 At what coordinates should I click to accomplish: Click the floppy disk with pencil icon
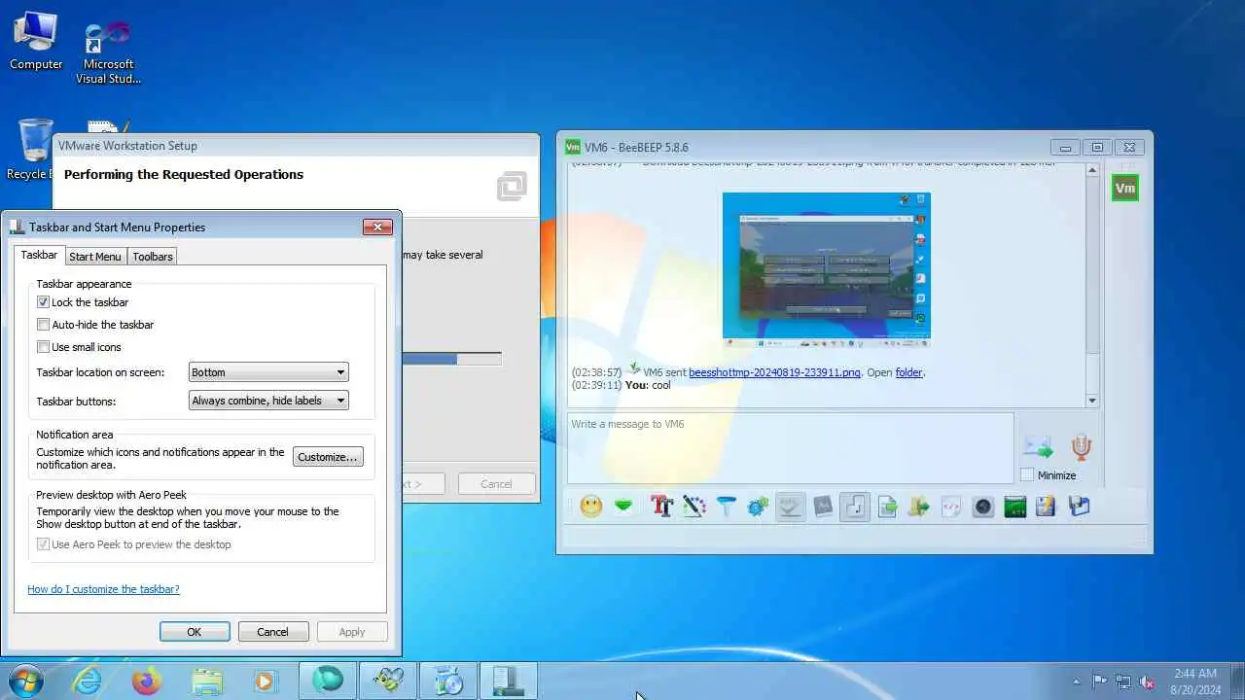point(1046,506)
